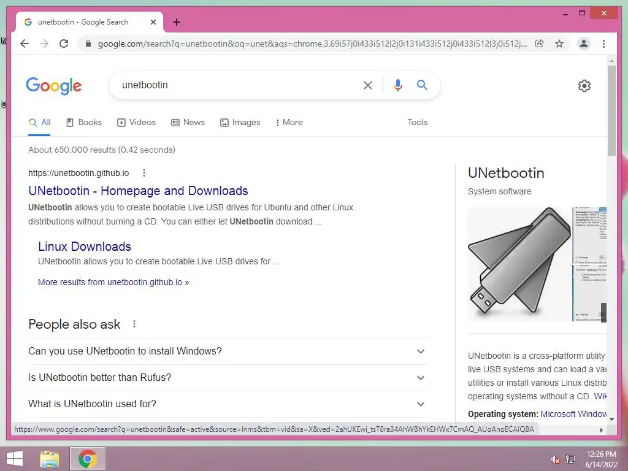628x471 pixels.
Task: Click the vertical page scrollbar thumb
Action: [611, 110]
